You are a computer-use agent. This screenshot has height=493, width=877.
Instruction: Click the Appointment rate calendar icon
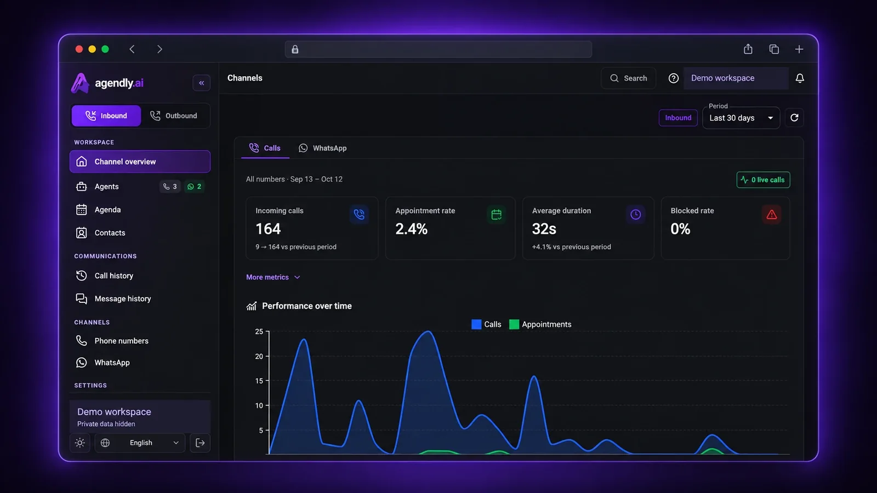point(497,215)
